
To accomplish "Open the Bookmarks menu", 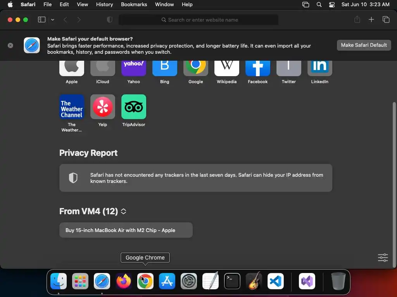I will tap(134, 5).
